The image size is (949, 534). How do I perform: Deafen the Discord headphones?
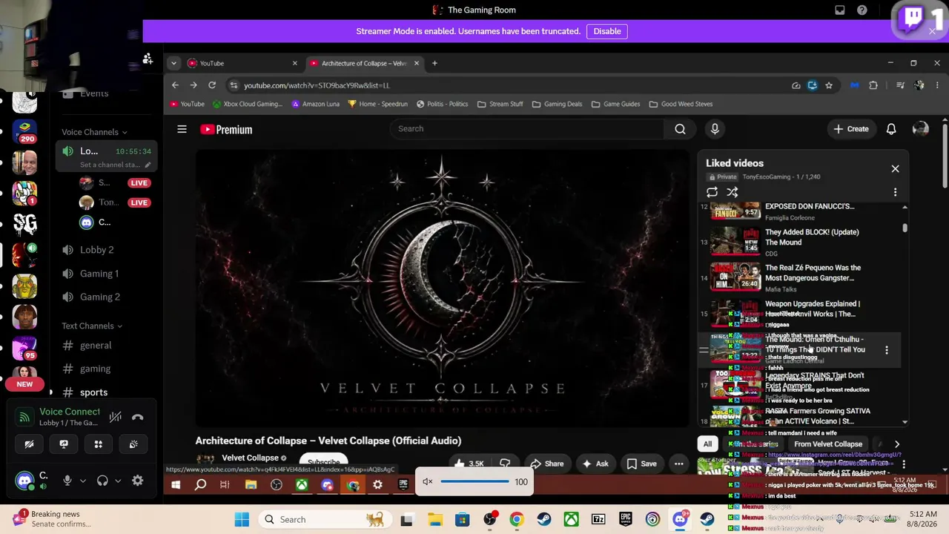tap(102, 481)
